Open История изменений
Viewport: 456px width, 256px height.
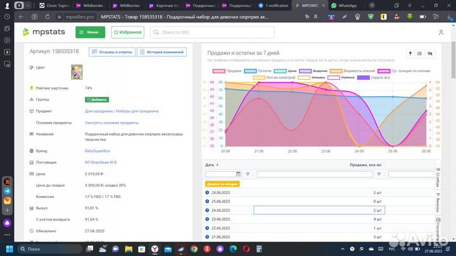coord(161,52)
